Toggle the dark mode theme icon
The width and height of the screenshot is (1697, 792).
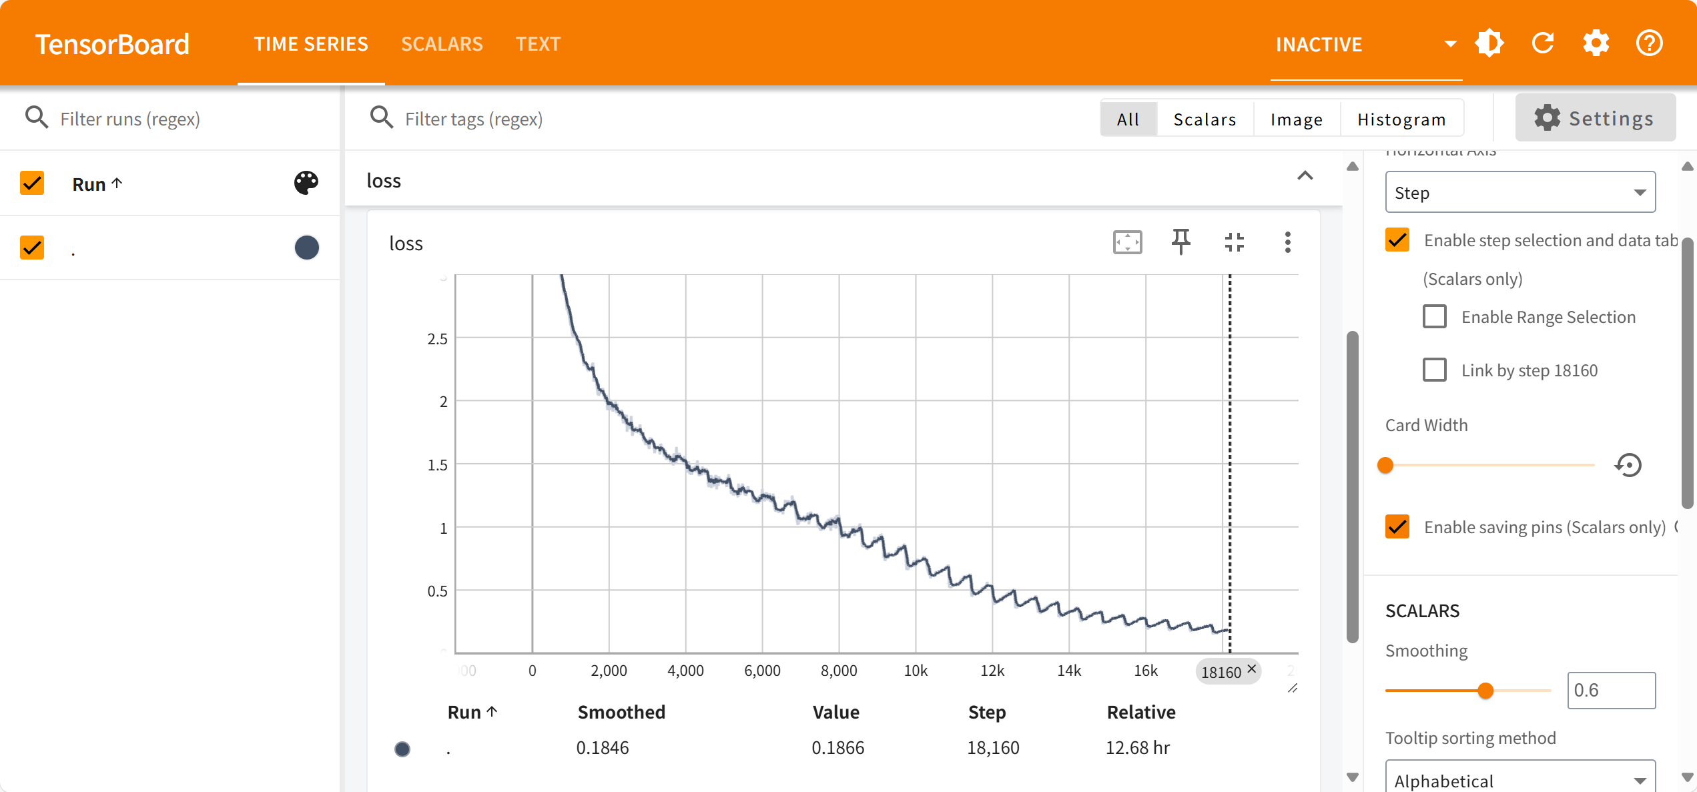pyautogui.click(x=1489, y=44)
